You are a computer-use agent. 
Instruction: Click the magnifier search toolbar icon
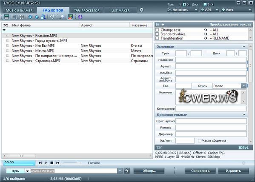click(62, 17)
